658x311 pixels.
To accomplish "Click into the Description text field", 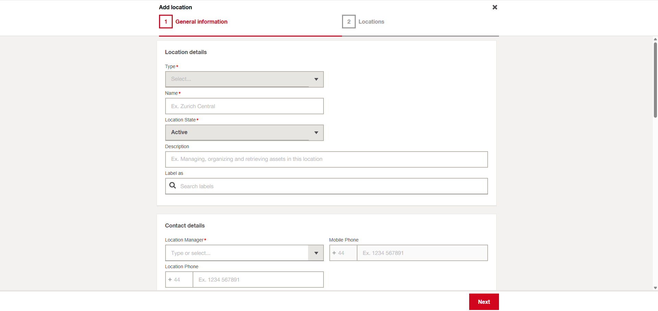I will pyautogui.click(x=326, y=159).
